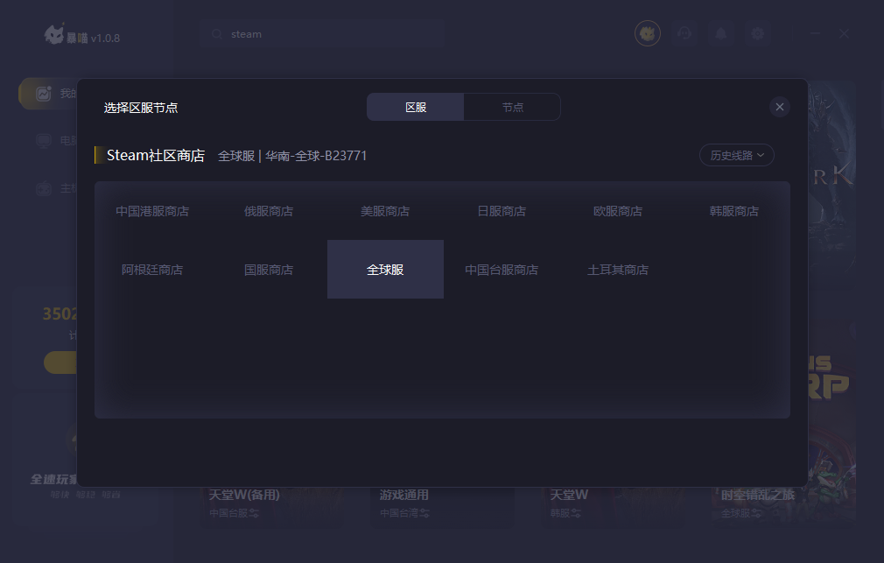Image resolution: width=884 pixels, height=563 pixels.
Task: Click region switch icon beside 中国台湾
Action: [424, 513]
